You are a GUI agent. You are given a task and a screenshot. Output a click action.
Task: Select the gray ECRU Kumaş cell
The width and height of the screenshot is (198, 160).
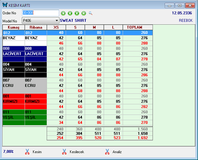click(x=14, y=86)
